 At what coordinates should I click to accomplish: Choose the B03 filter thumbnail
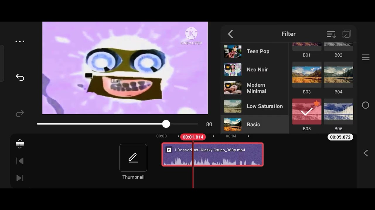[x=307, y=74]
